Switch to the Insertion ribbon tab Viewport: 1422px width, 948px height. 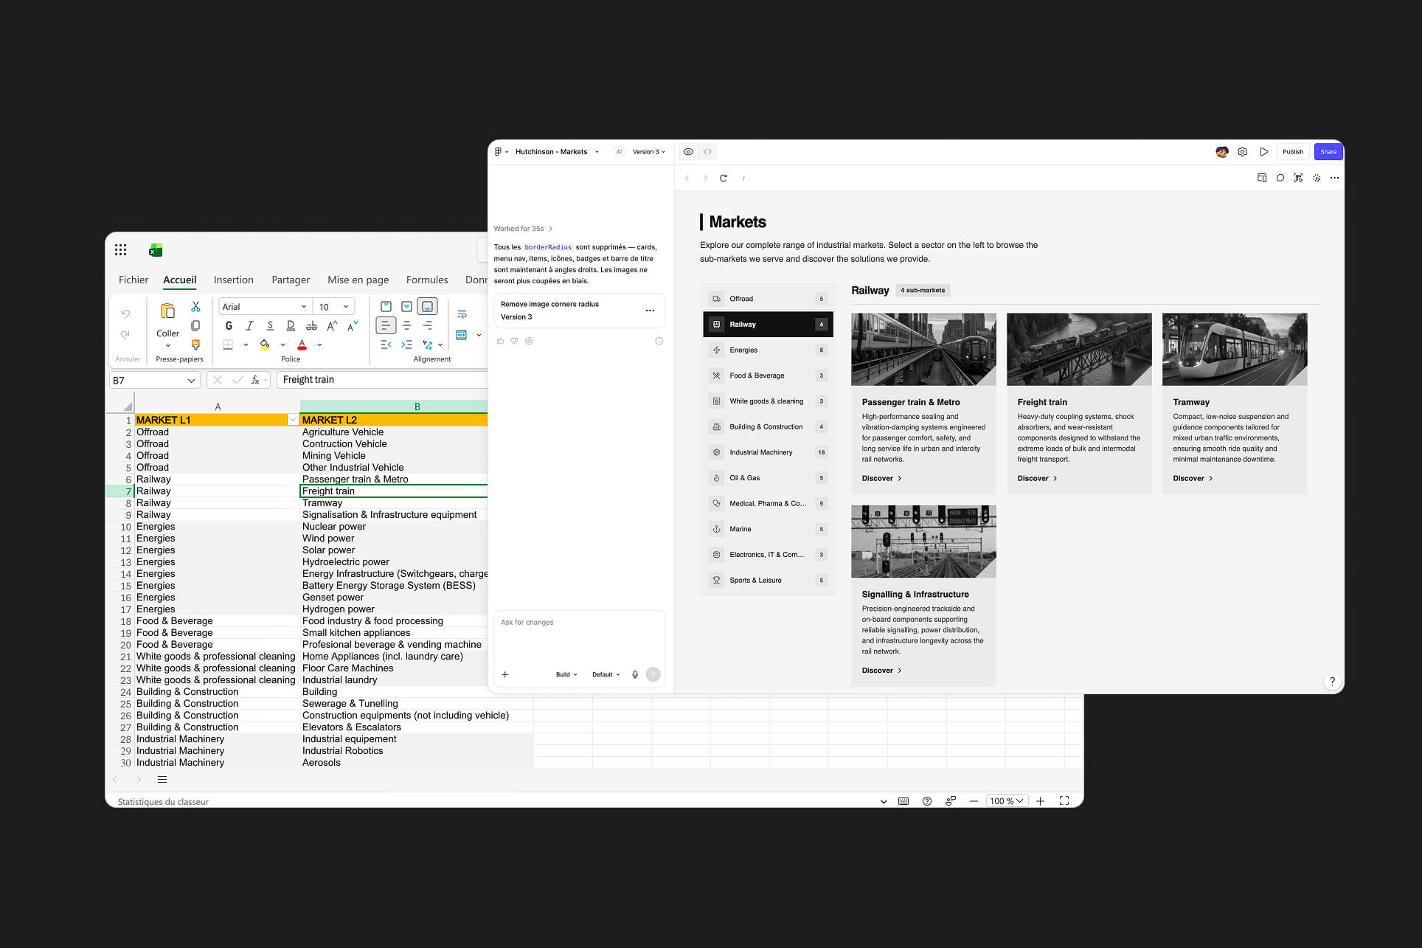point(233,280)
